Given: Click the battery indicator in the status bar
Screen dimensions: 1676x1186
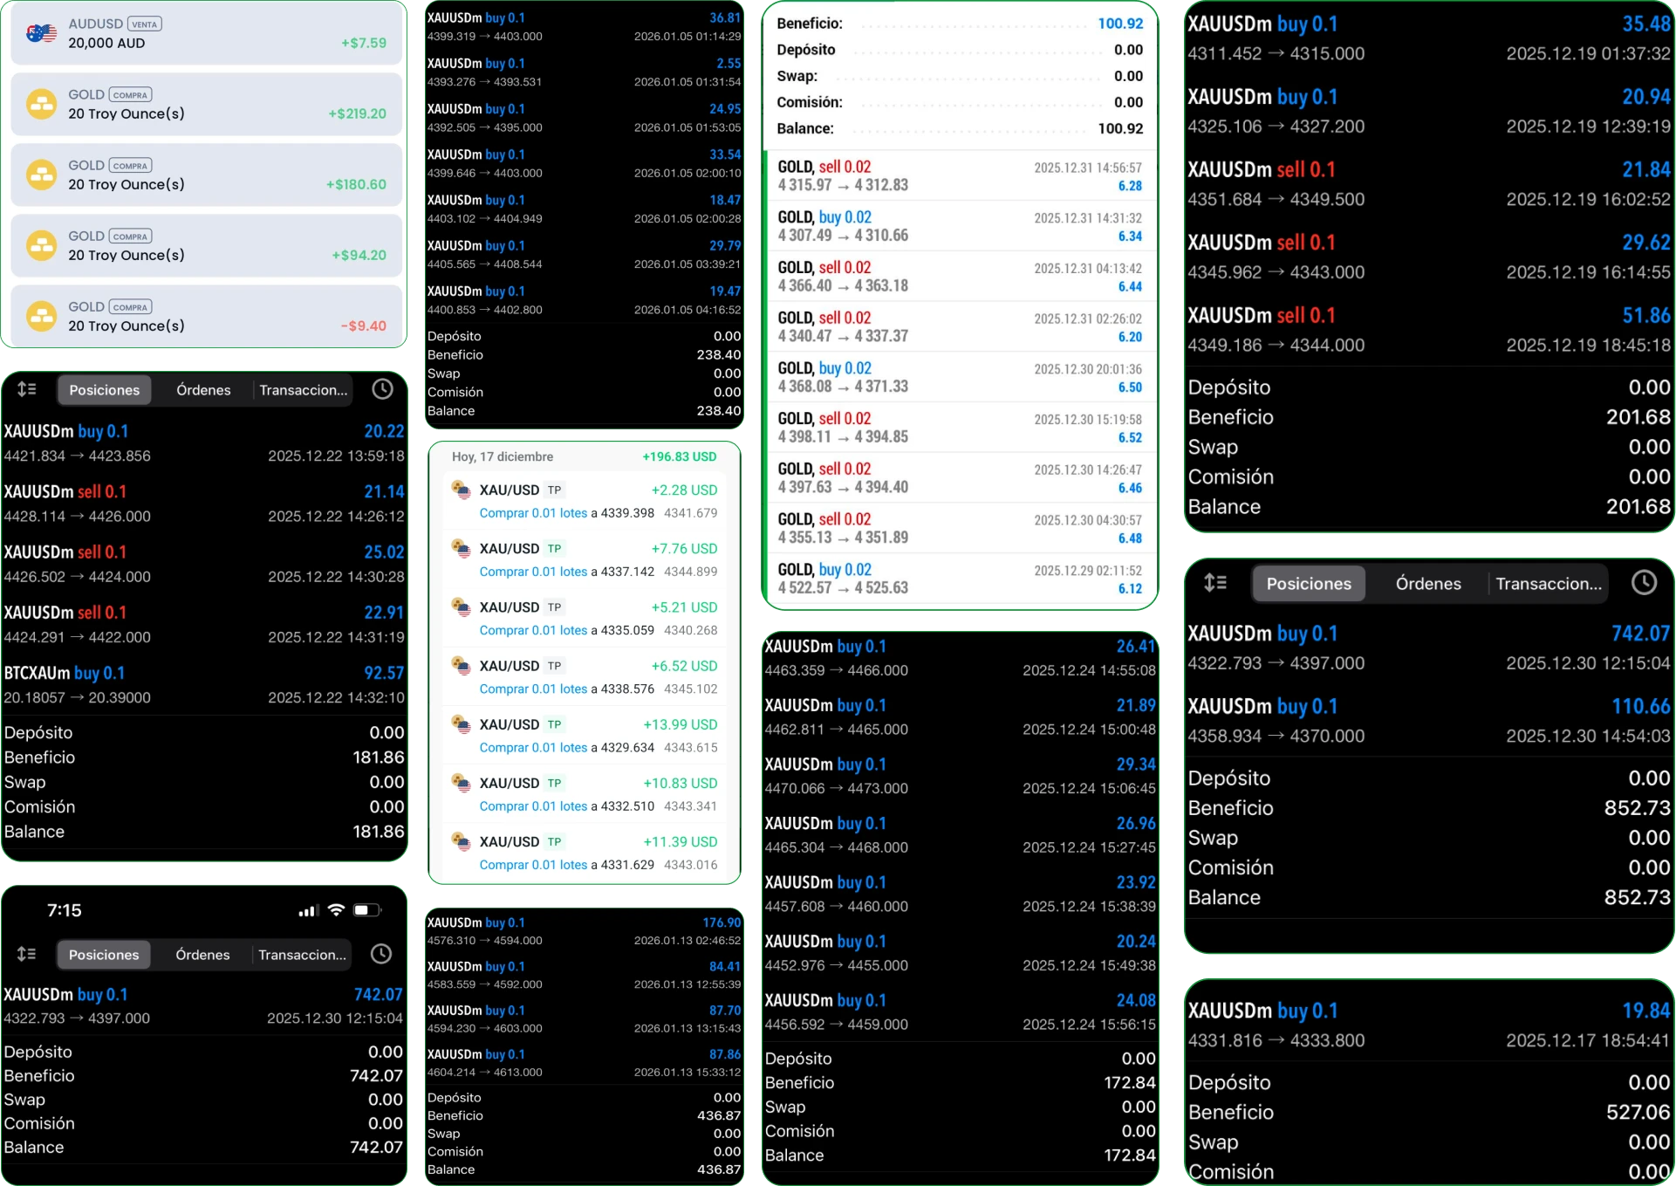Looking at the screenshot, I should 366,910.
